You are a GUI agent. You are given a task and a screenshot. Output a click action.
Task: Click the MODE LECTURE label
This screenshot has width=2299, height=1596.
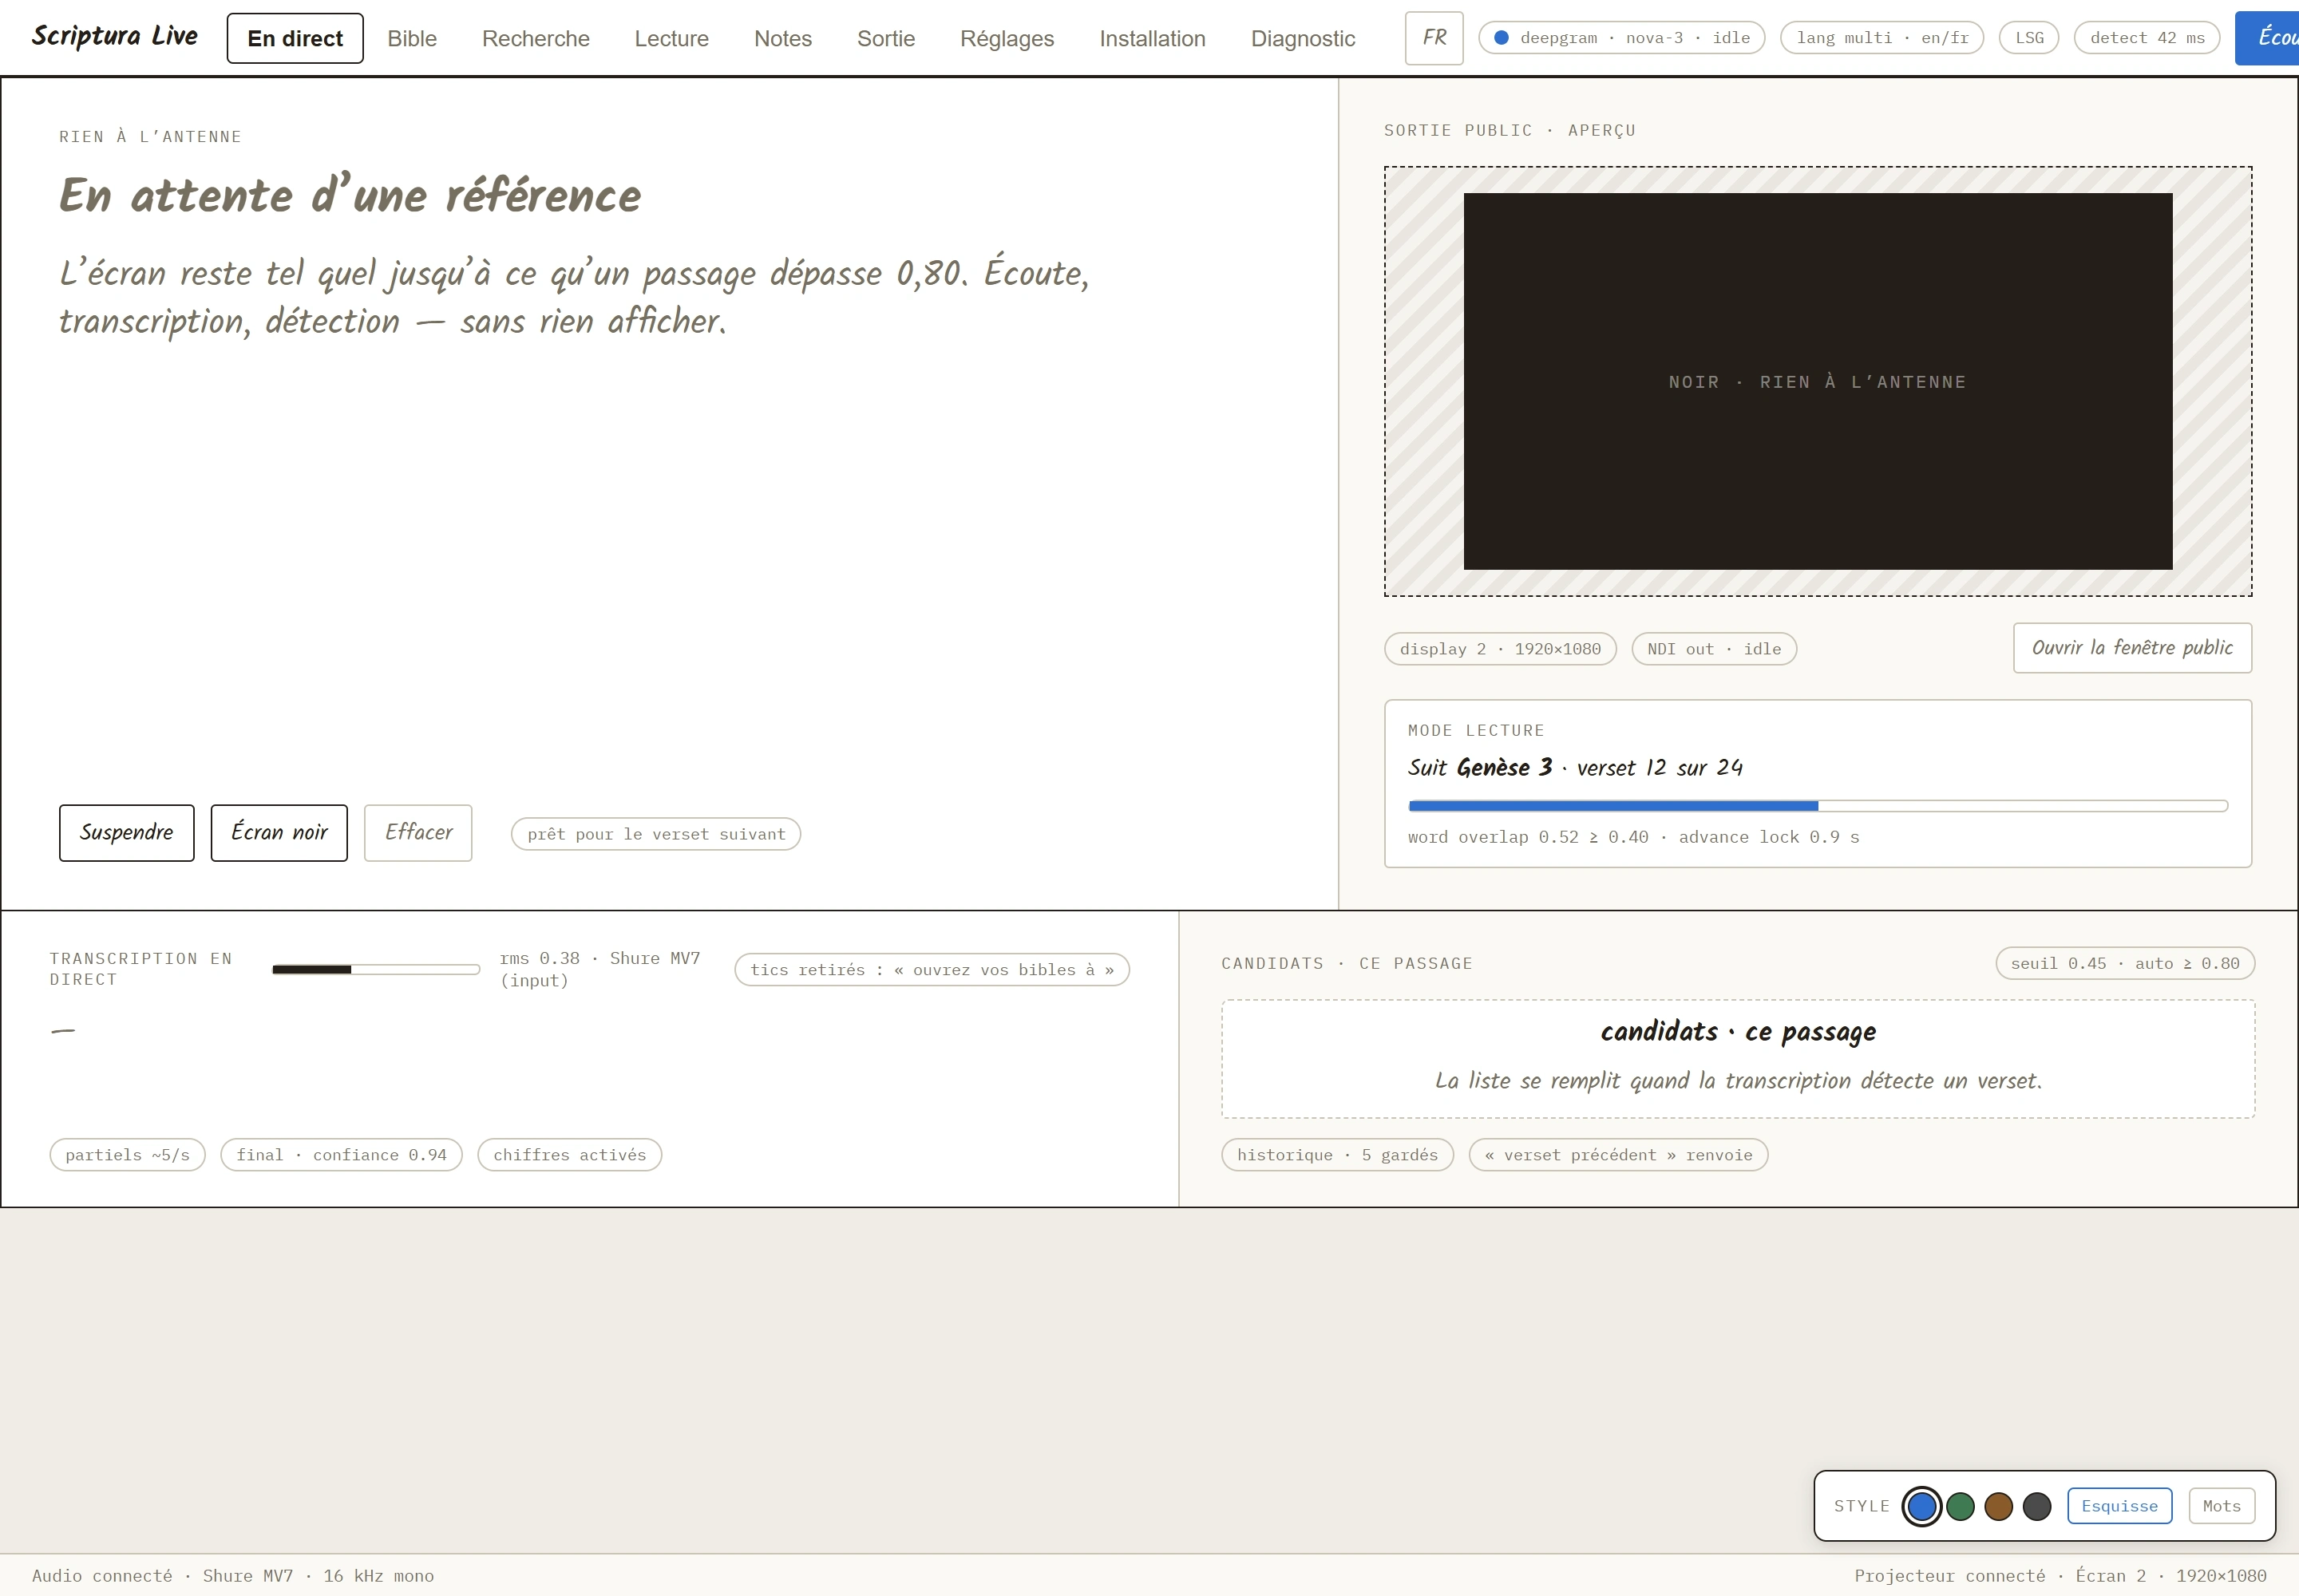pyautogui.click(x=1476, y=730)
